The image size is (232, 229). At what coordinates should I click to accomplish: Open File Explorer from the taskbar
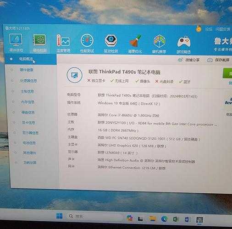click(153, 219)
